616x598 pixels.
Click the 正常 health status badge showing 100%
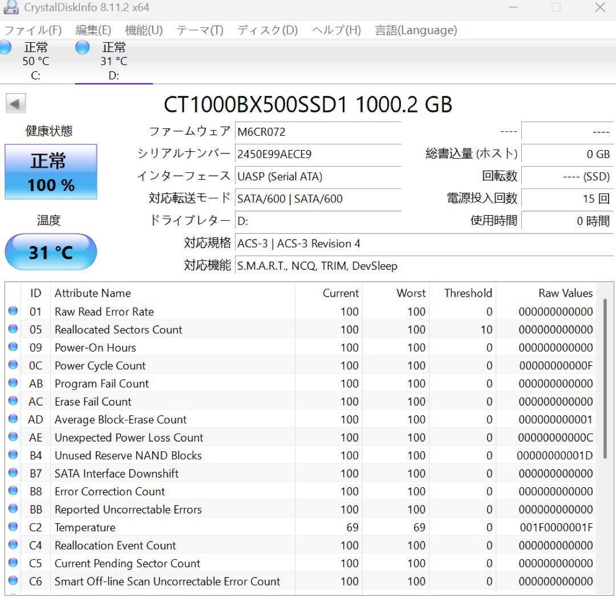point(51,171)
